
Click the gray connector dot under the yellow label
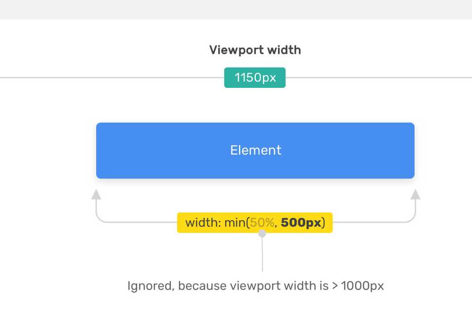[262, 233]
